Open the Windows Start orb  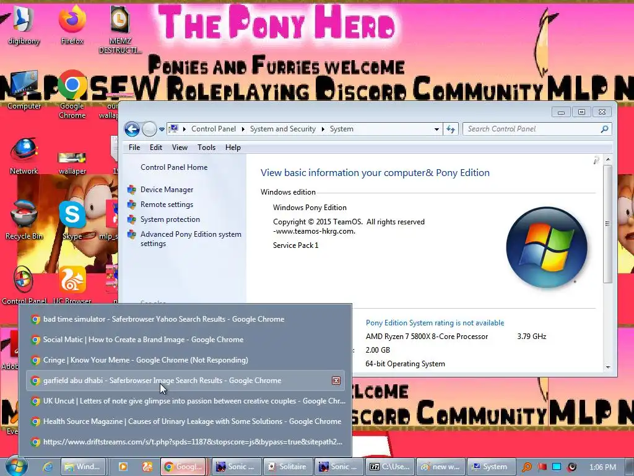point(16,466)
